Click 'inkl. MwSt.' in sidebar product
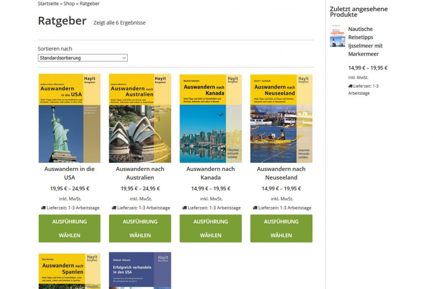The image size is (433, 289). [x=358, y=78]
